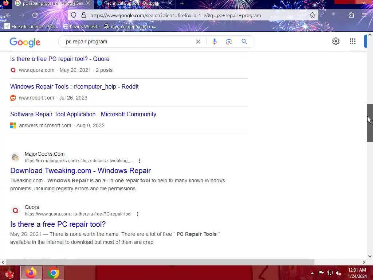Open the Firefox extensions button
The width and height of the screenshot is (373, 280).
pos(351,15)
